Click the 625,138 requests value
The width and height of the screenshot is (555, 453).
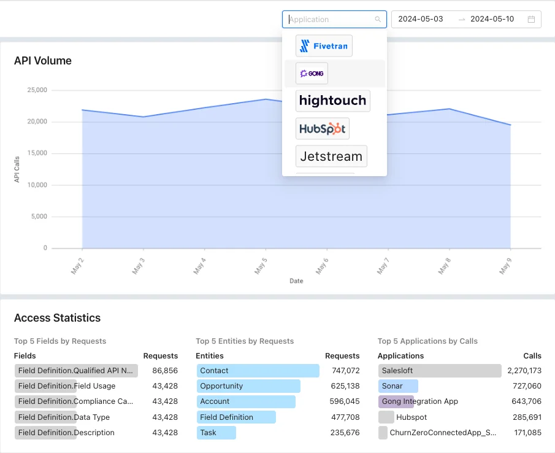(x=345, y=386)
